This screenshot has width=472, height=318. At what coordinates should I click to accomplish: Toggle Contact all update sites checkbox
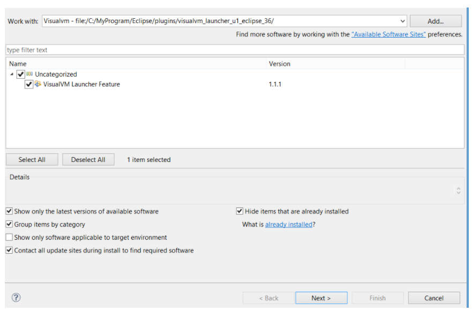click(9, 250)
